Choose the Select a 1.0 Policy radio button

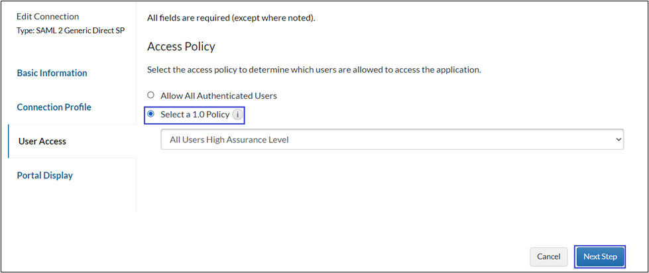[x=151, y=114]
